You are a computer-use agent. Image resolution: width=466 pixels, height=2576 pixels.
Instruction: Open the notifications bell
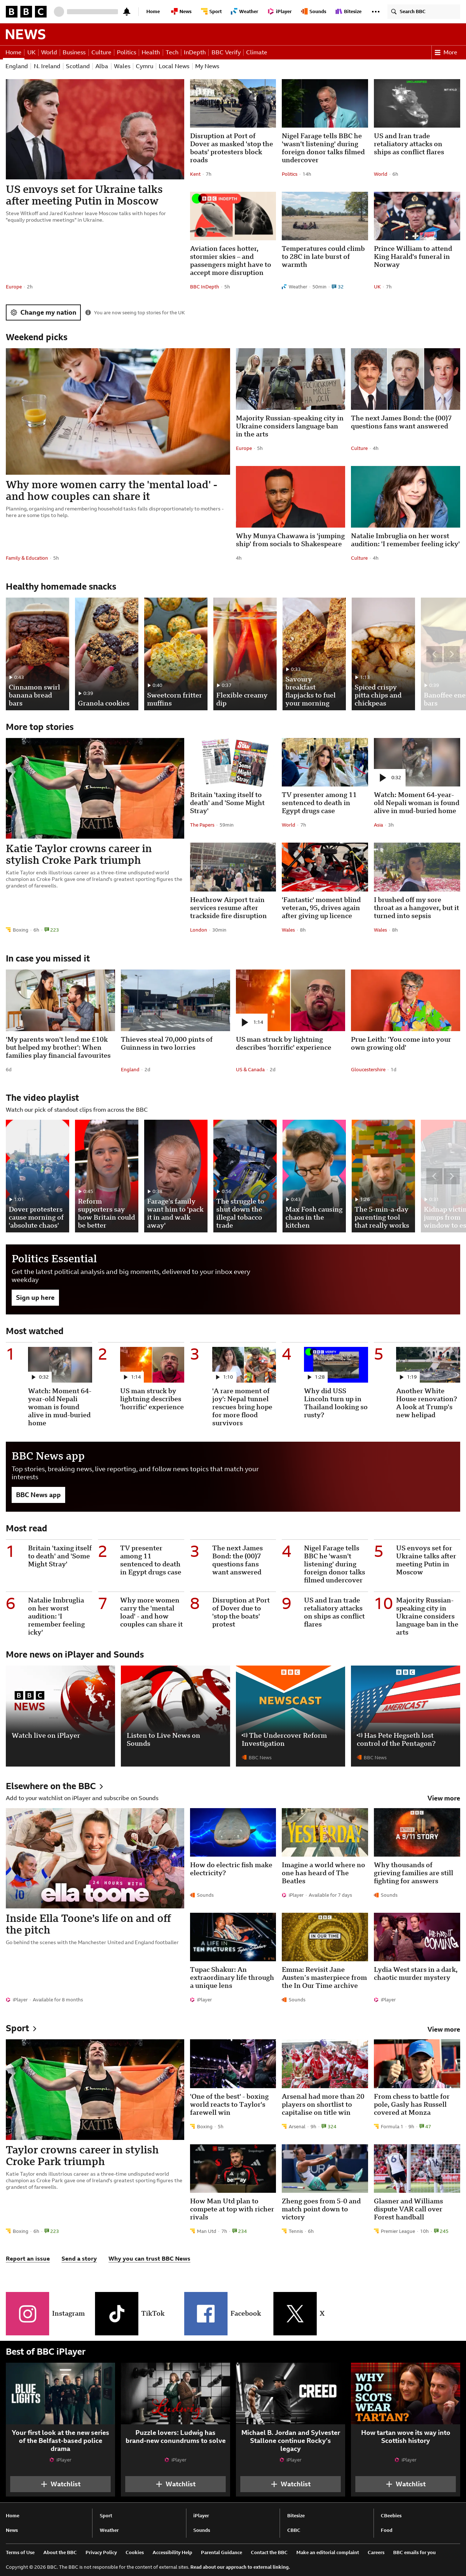pyautogui.click(x=127, y=12)
